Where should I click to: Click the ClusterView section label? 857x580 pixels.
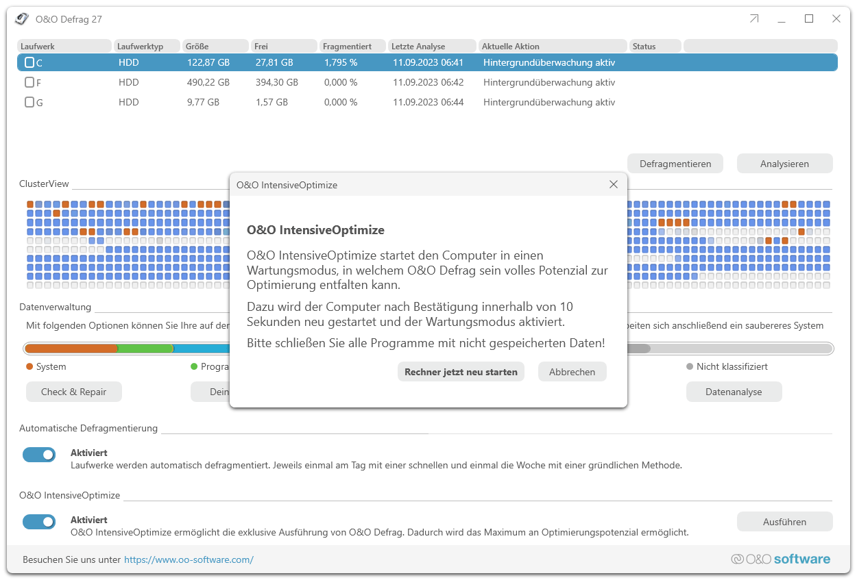[44, 184]
